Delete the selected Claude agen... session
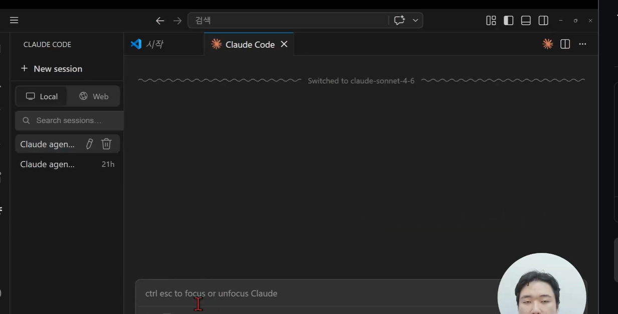Viewport: 618px width, 314px height. (106, 144)
